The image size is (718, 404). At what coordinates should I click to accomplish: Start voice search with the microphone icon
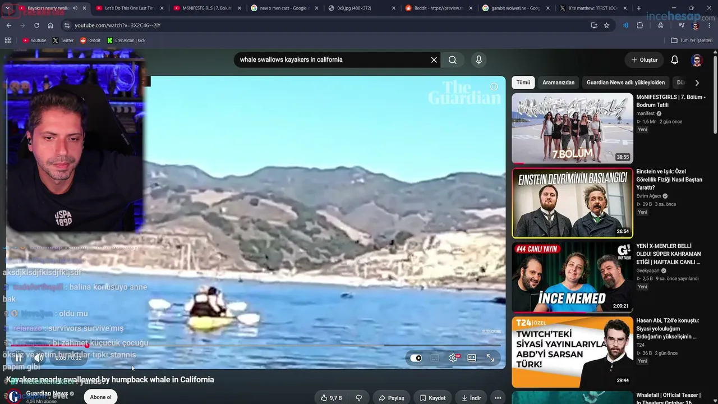coord(478,60)
